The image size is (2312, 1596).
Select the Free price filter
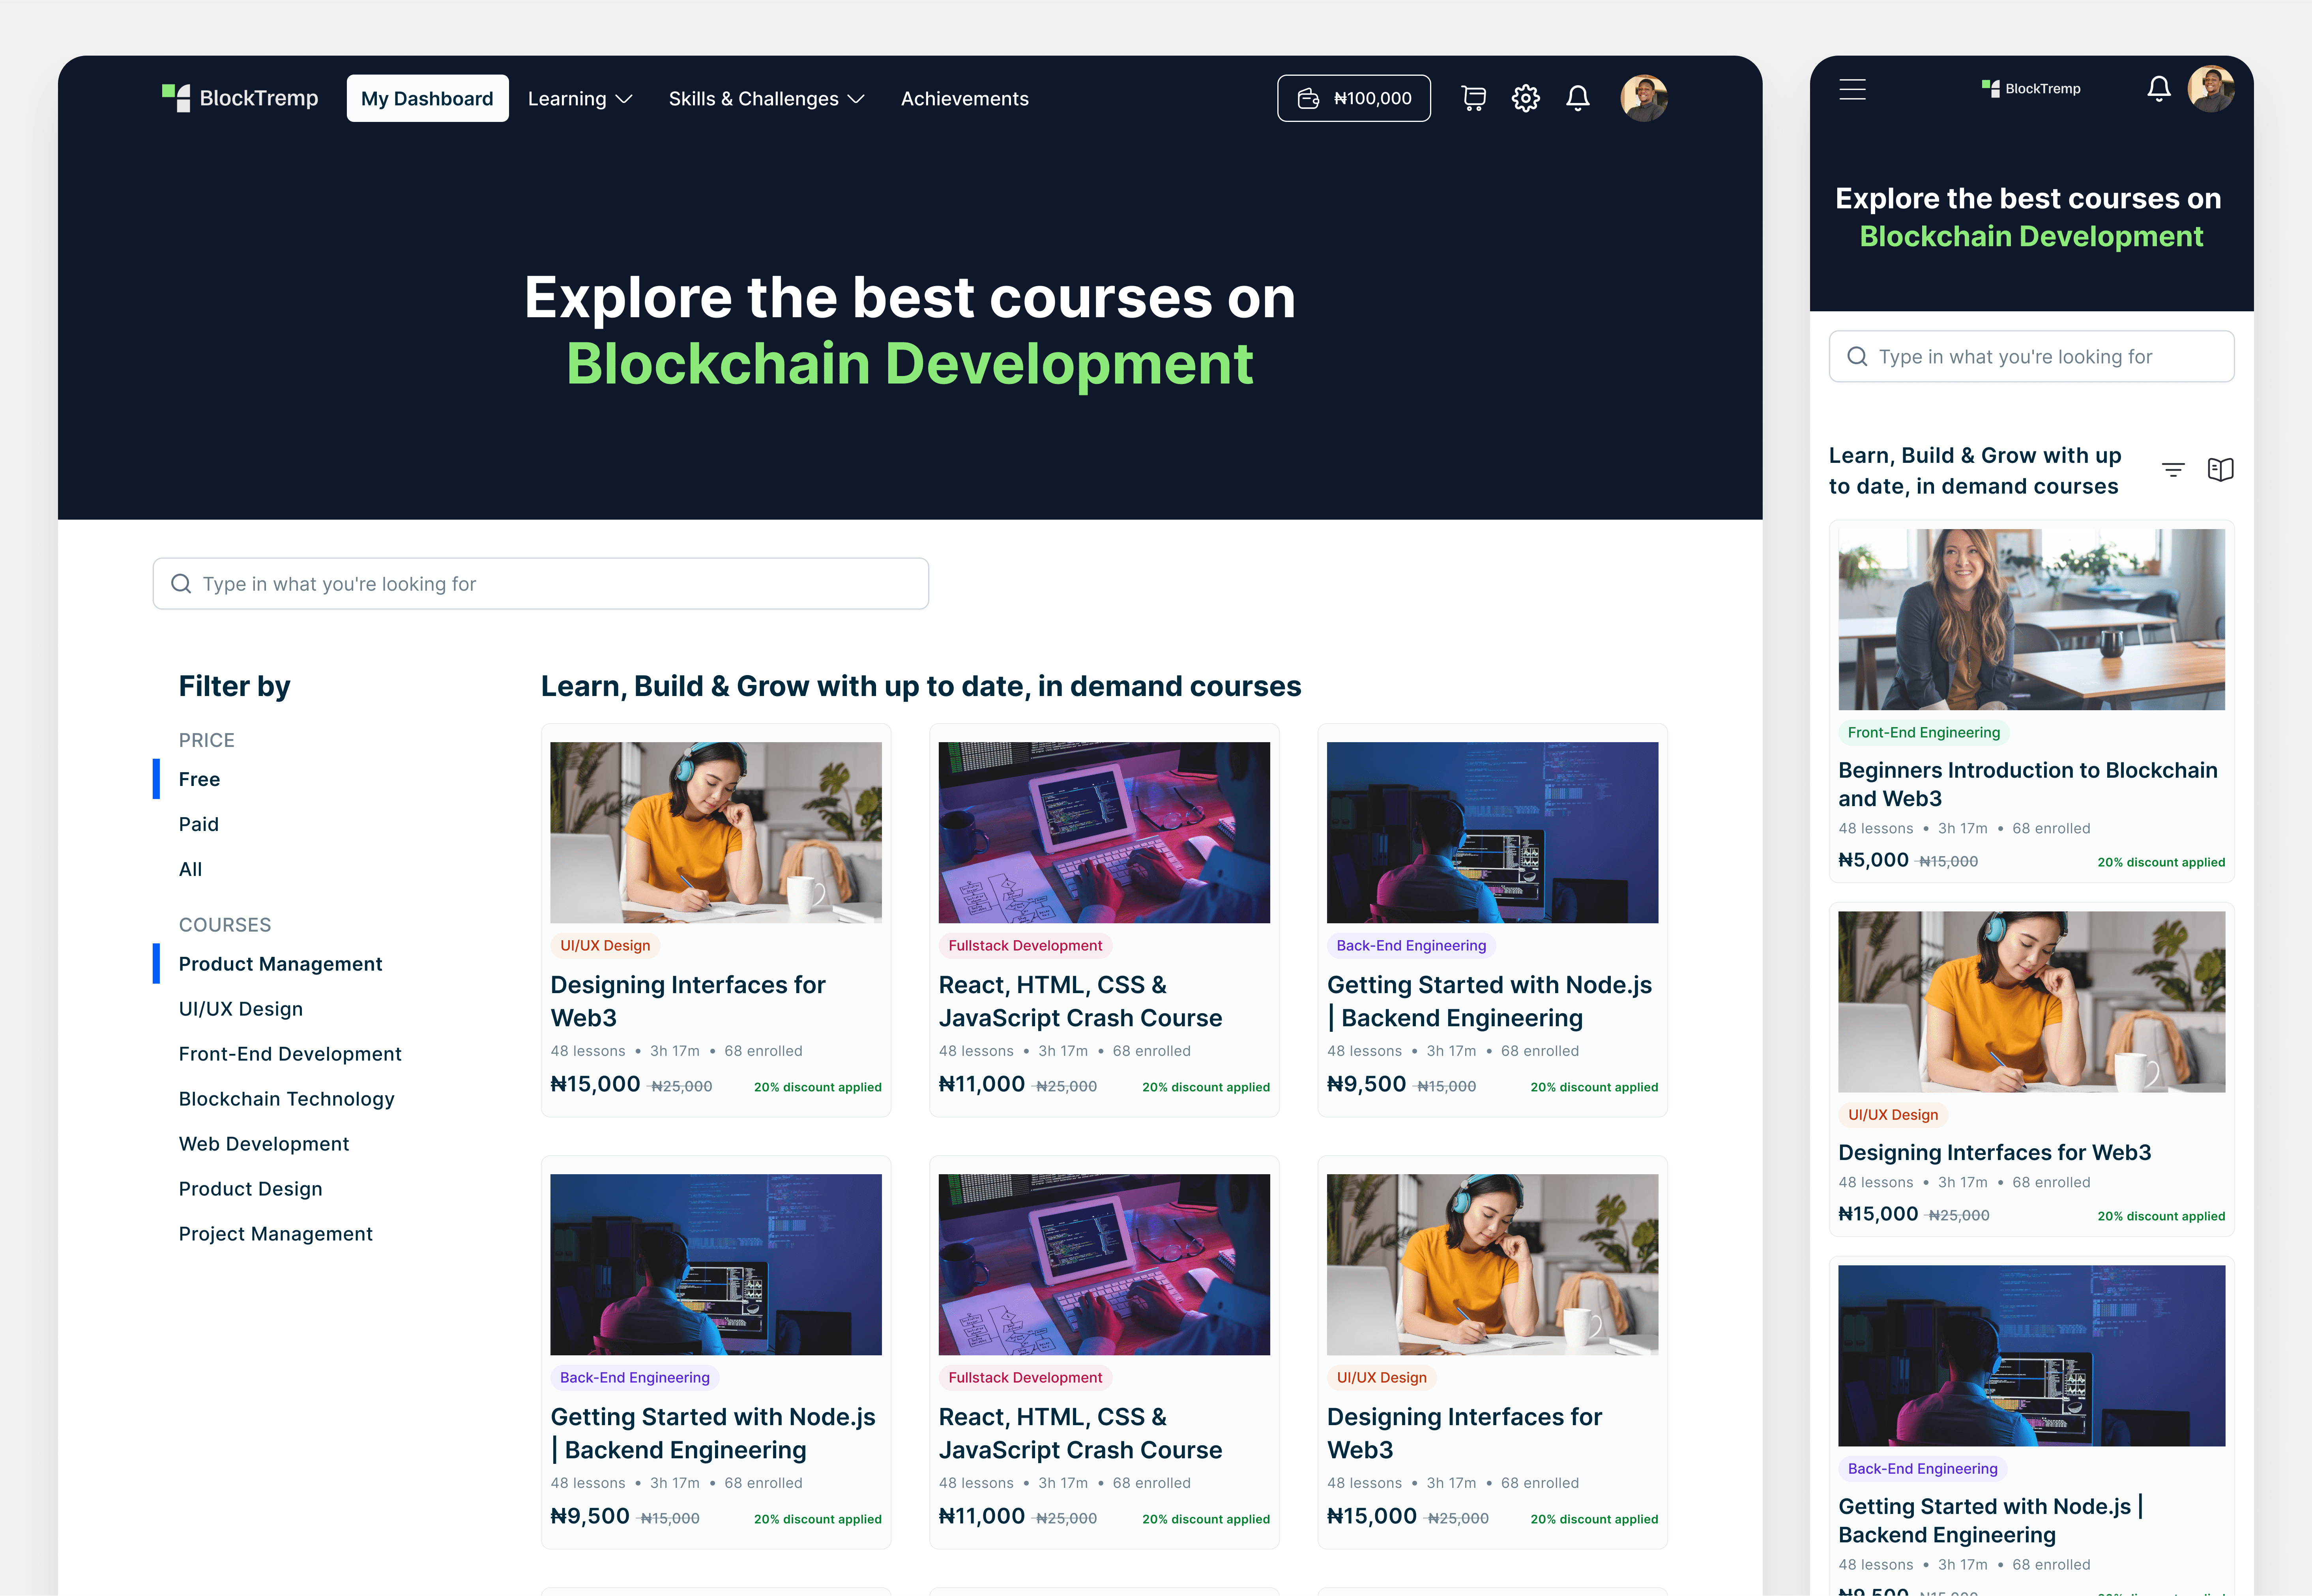(x=199, y=779)
